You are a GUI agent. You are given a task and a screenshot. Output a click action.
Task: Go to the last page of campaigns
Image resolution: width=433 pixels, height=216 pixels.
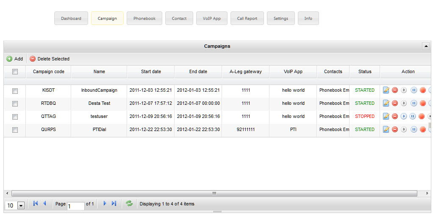(114, 204)
